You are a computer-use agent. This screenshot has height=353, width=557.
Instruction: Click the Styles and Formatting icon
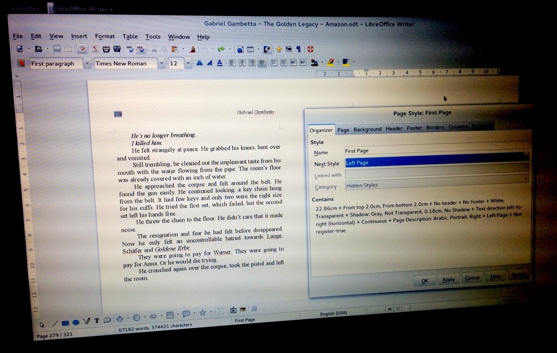pos(21,63)
